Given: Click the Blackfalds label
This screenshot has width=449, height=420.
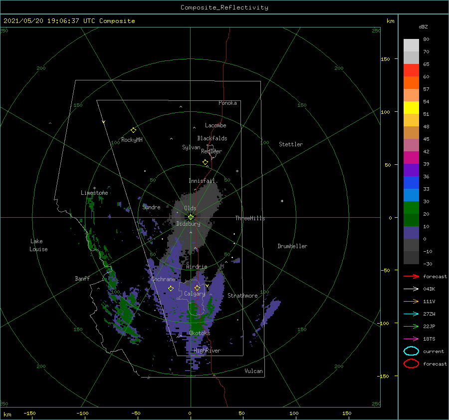Looking at the screenshot, I should pos(212,138).
